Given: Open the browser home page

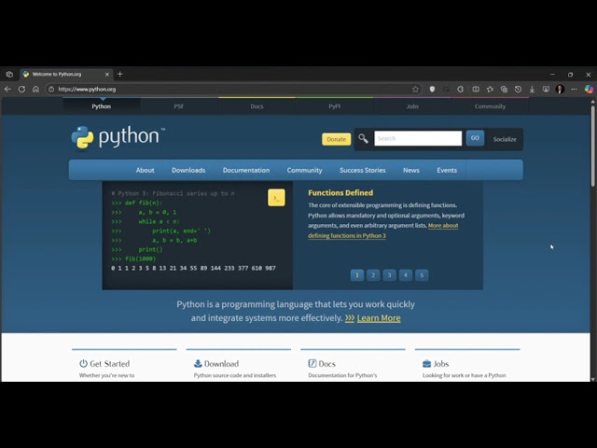Looking at the screenshot, I should click(35, 90).
